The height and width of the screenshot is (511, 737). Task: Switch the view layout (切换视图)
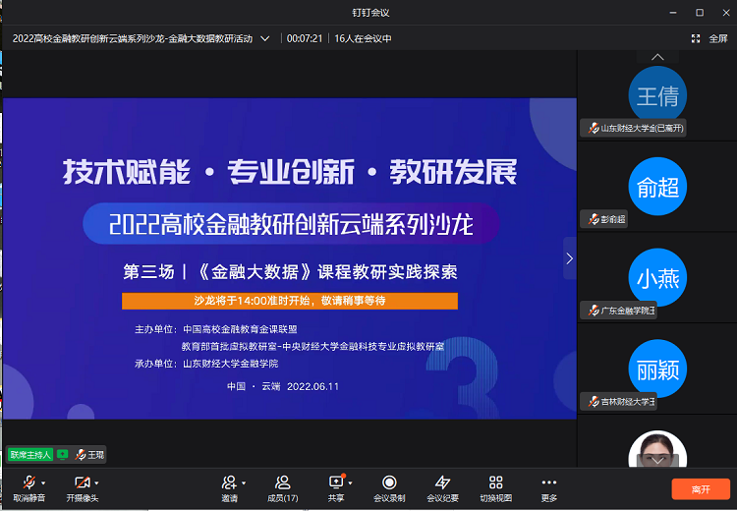(495, 487)
